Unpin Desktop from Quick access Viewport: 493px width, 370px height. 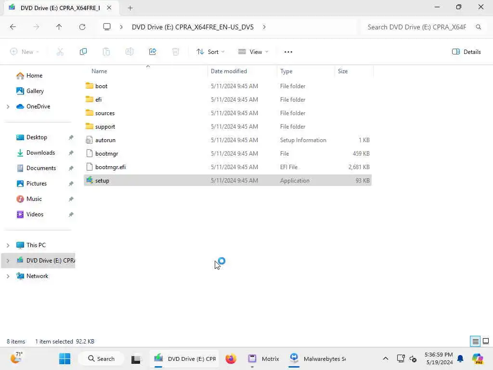[71, 137]
